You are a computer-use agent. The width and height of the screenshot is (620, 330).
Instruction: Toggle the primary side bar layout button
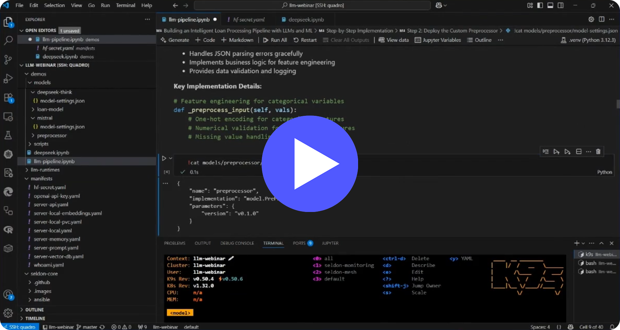click(540, 5)
